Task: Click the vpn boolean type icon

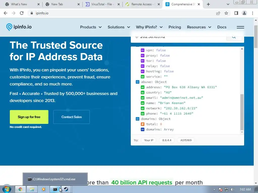Action: [143, 50]
